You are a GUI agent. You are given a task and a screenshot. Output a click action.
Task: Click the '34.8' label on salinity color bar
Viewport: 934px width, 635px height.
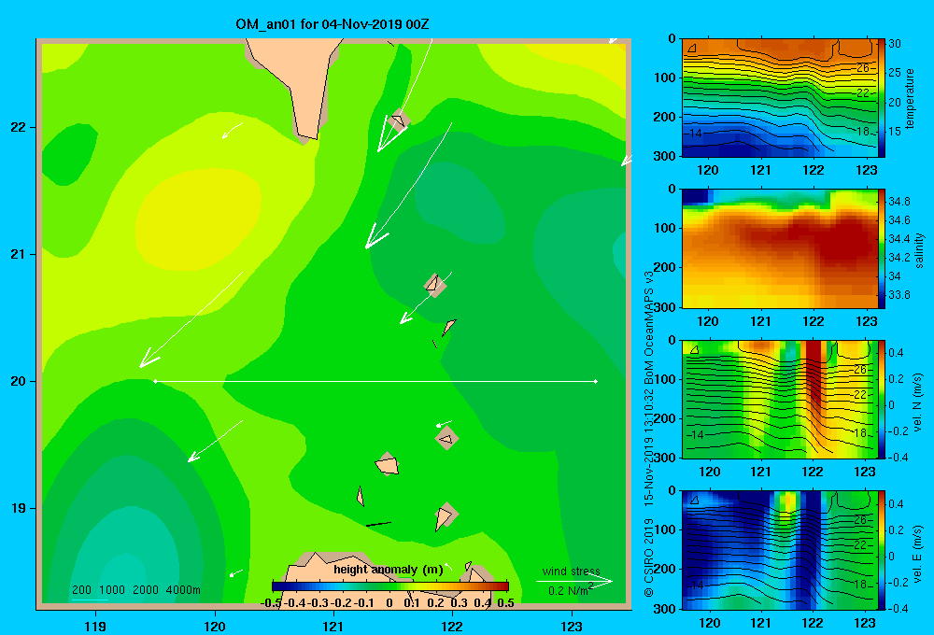pyautogui.click(x=899, y=202)
